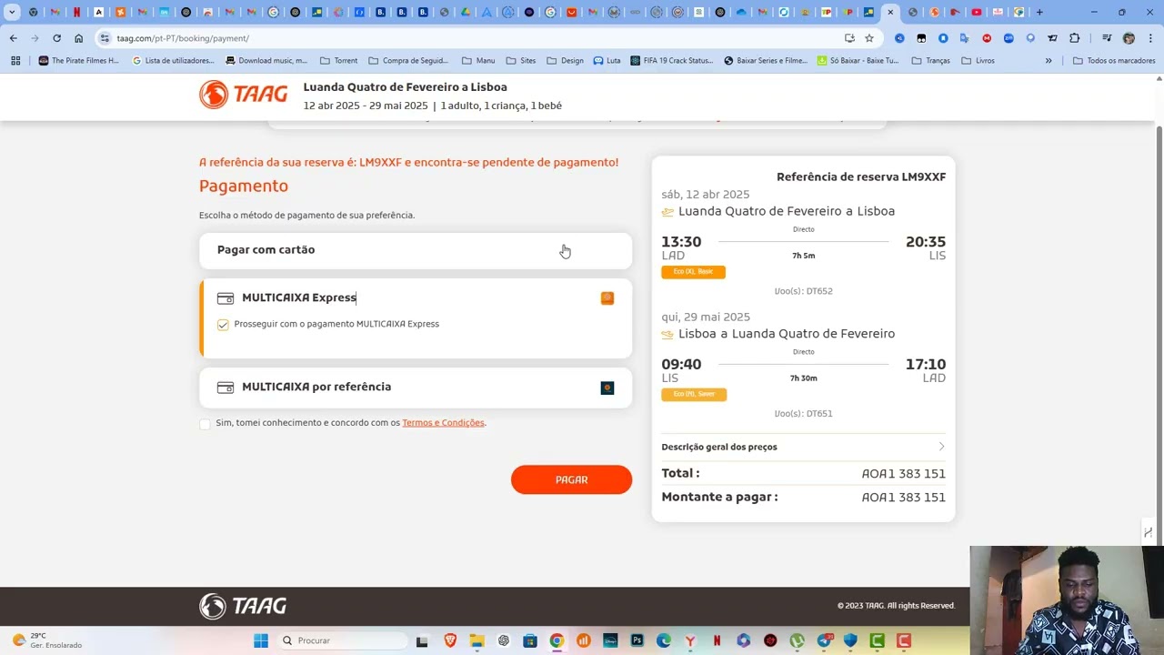
Task: Click the Eco (X), Basic fare badge
Action: click(x=693, y=272)
